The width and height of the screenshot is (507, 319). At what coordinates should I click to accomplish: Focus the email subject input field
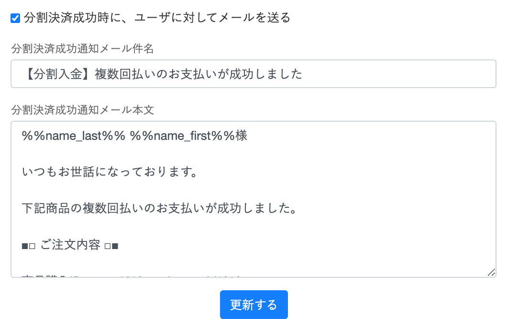pos(383,74)
